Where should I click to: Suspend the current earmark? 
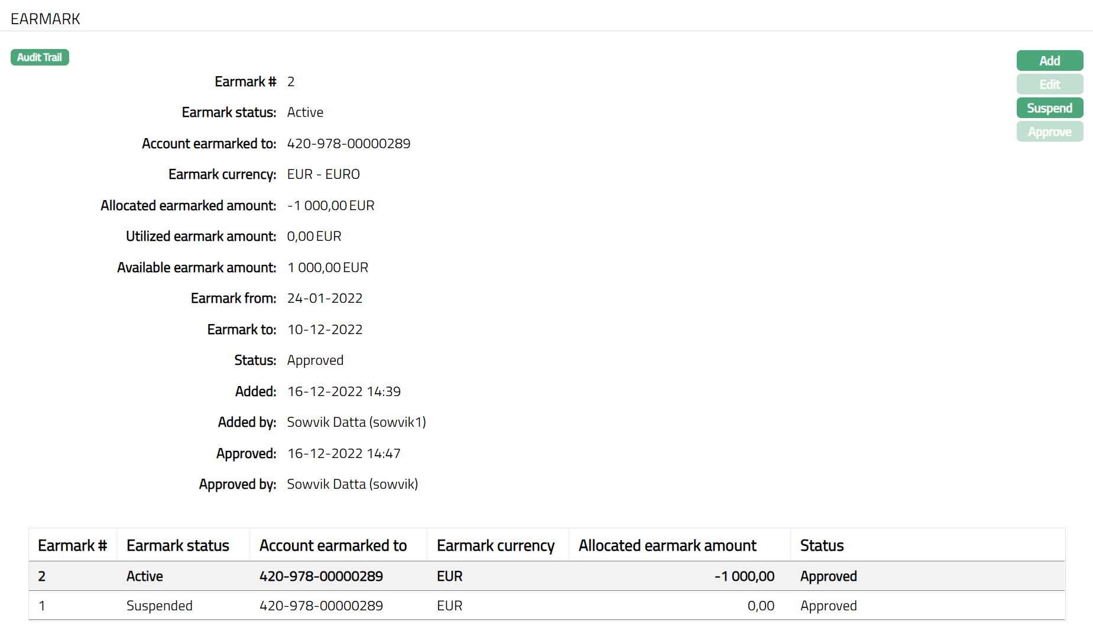(1049, 108)
